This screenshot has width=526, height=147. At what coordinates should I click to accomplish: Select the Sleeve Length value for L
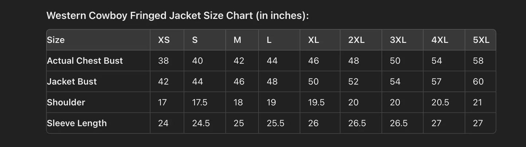[275, 123]
